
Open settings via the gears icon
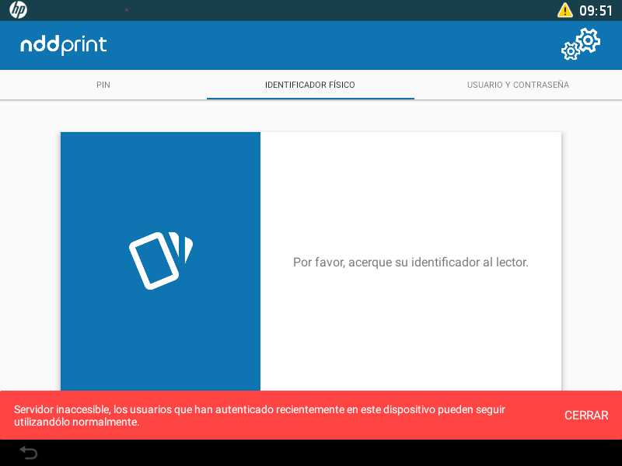pos(581,44)
